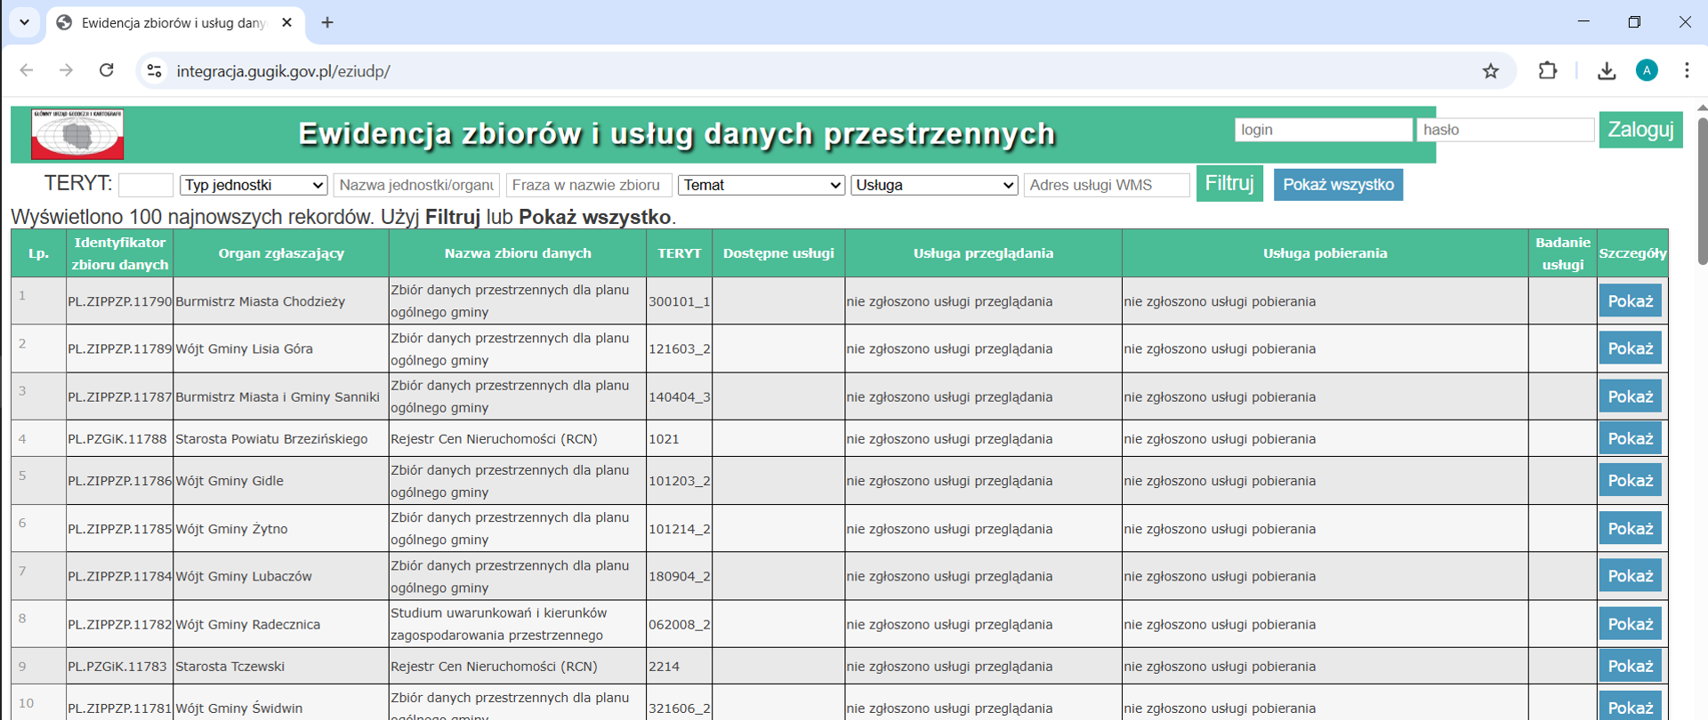The height and width of the screenshot is (720, 1708).
Task: Click the Pokaż wszystko button
Action: [x=1338, y=185]
